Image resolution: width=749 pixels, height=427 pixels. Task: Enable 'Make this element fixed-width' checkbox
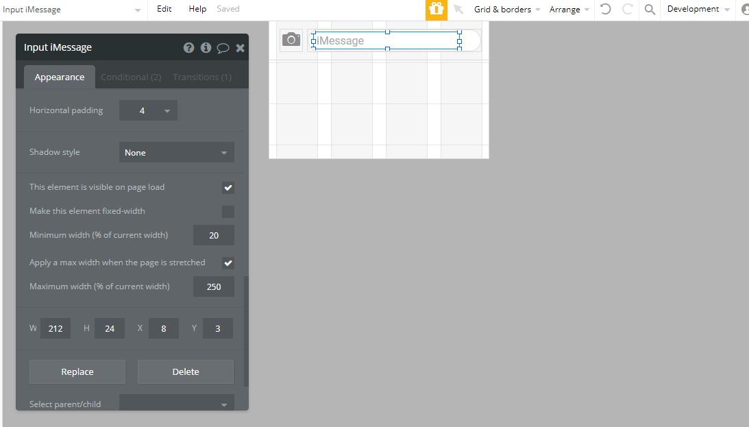point(228,212)
